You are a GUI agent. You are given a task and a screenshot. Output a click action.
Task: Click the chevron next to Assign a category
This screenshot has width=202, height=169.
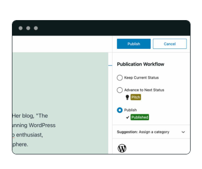pyautogui.click(x=183, y=132)
